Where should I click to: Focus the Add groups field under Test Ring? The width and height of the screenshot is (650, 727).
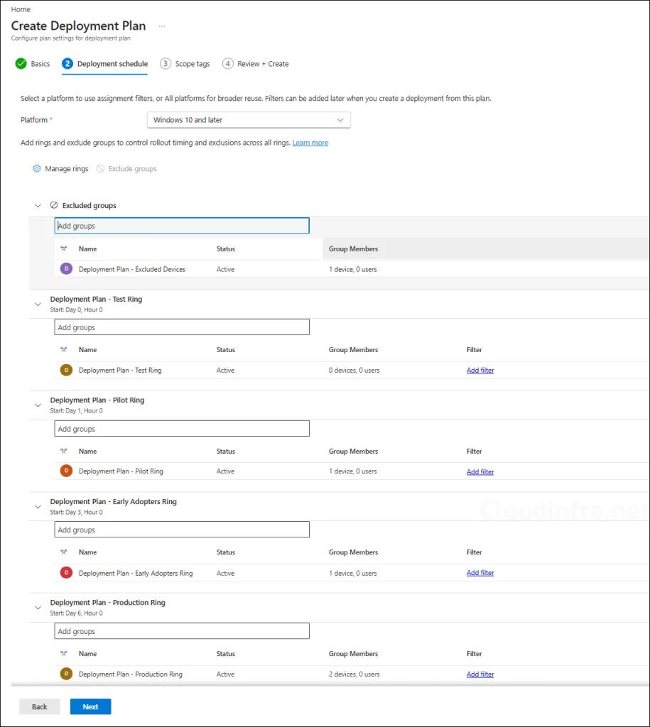(x=182, y=327)
